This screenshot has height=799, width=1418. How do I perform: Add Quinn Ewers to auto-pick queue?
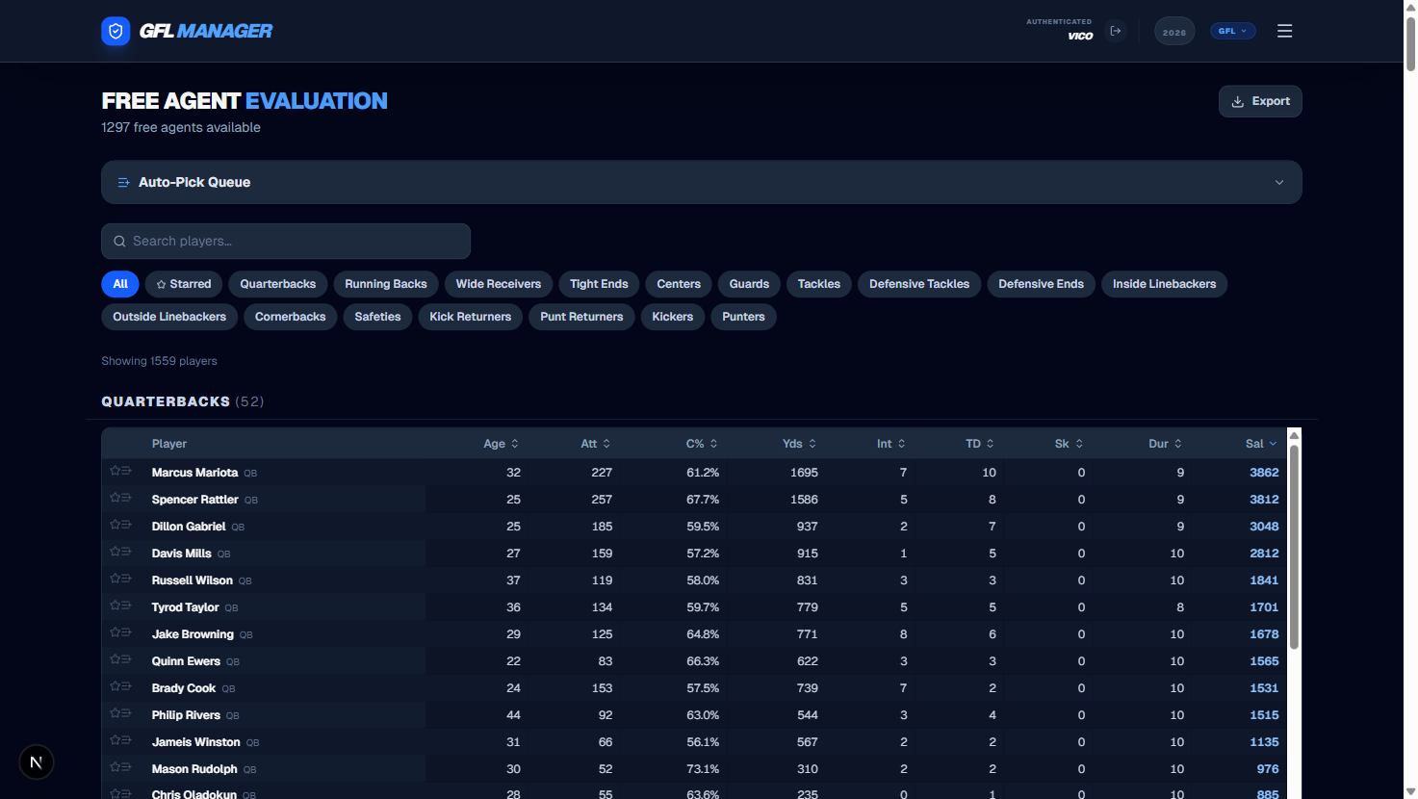pyautogui.click(x=126, y=659)
